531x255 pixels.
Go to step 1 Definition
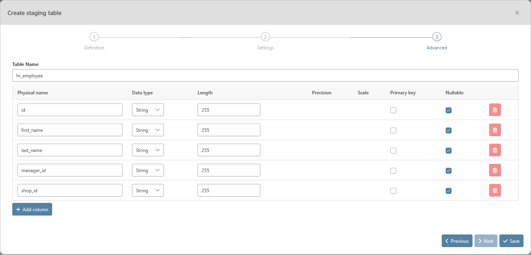tap(94, 37)
